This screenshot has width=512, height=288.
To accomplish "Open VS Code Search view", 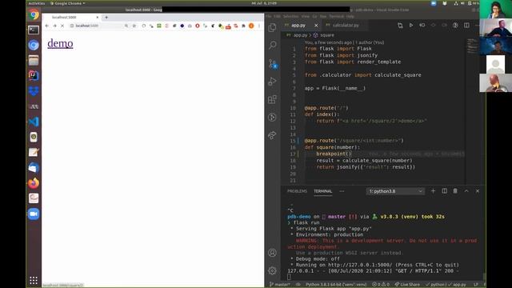I will click(x=272, y=45).
